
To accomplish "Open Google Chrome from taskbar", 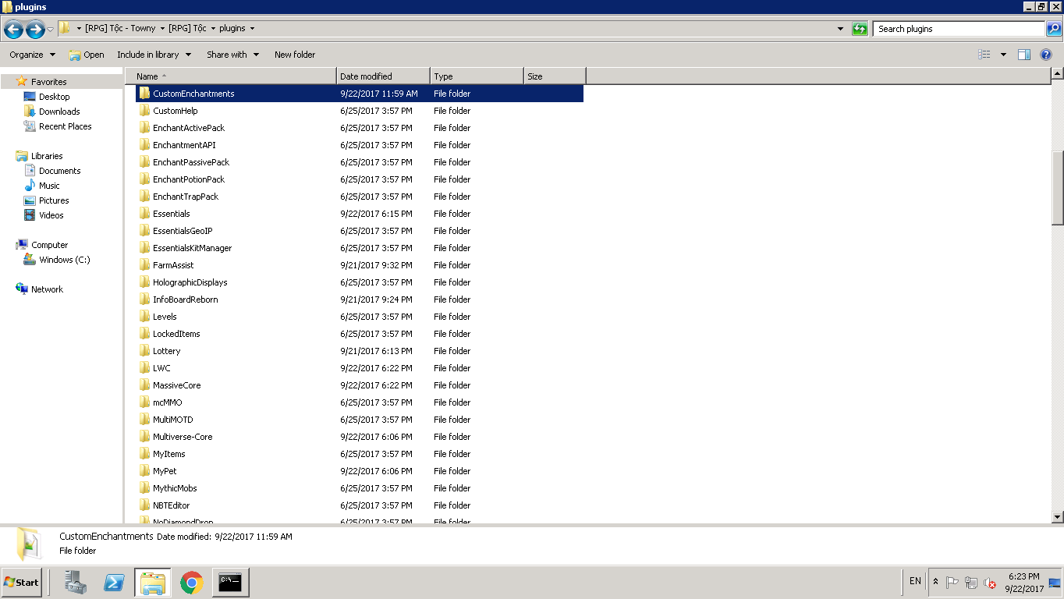I will [x=191, y=582].
